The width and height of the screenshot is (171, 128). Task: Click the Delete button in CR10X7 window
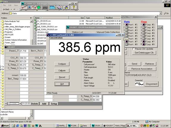(x=34, y=104)
